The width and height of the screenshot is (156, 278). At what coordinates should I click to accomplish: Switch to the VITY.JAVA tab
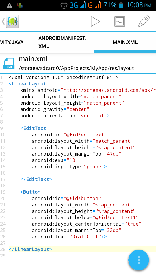12,42
